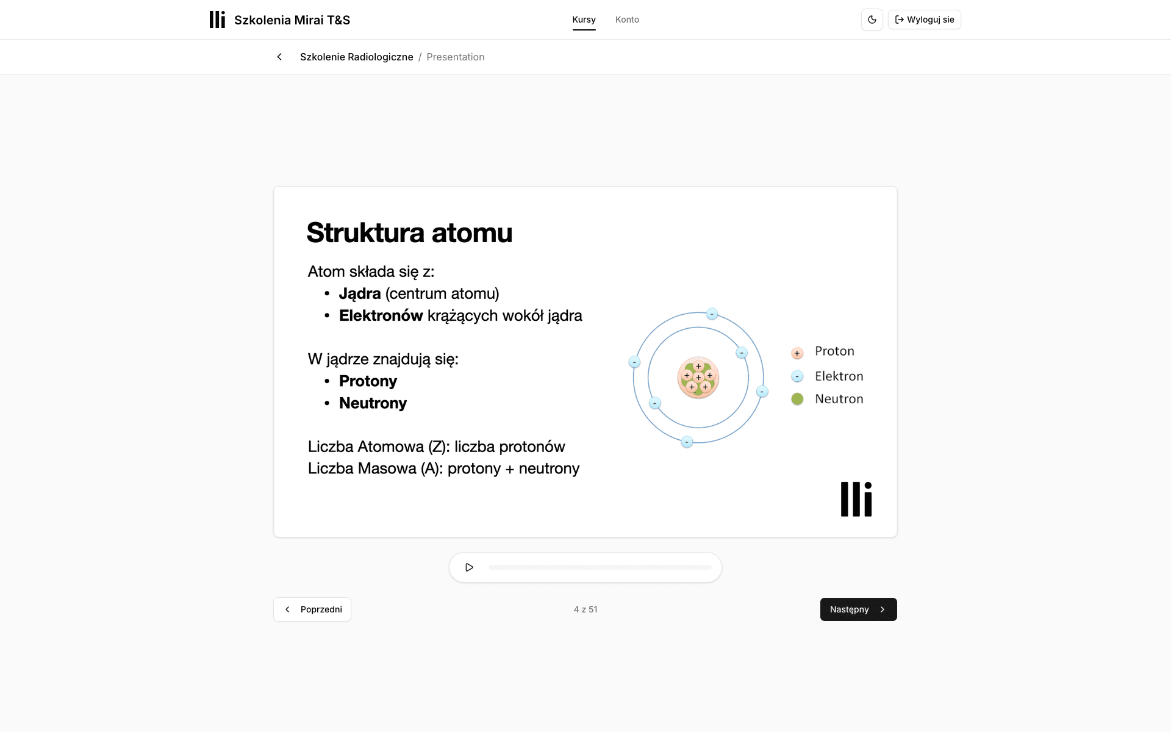Click the Struktura atomu slide title
Image resolution: width=1171 pixels, height=732 pixels.
409,232
